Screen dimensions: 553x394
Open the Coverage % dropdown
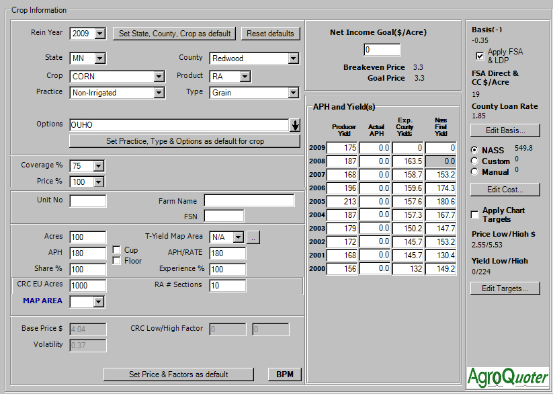click(x=98, y=165)
